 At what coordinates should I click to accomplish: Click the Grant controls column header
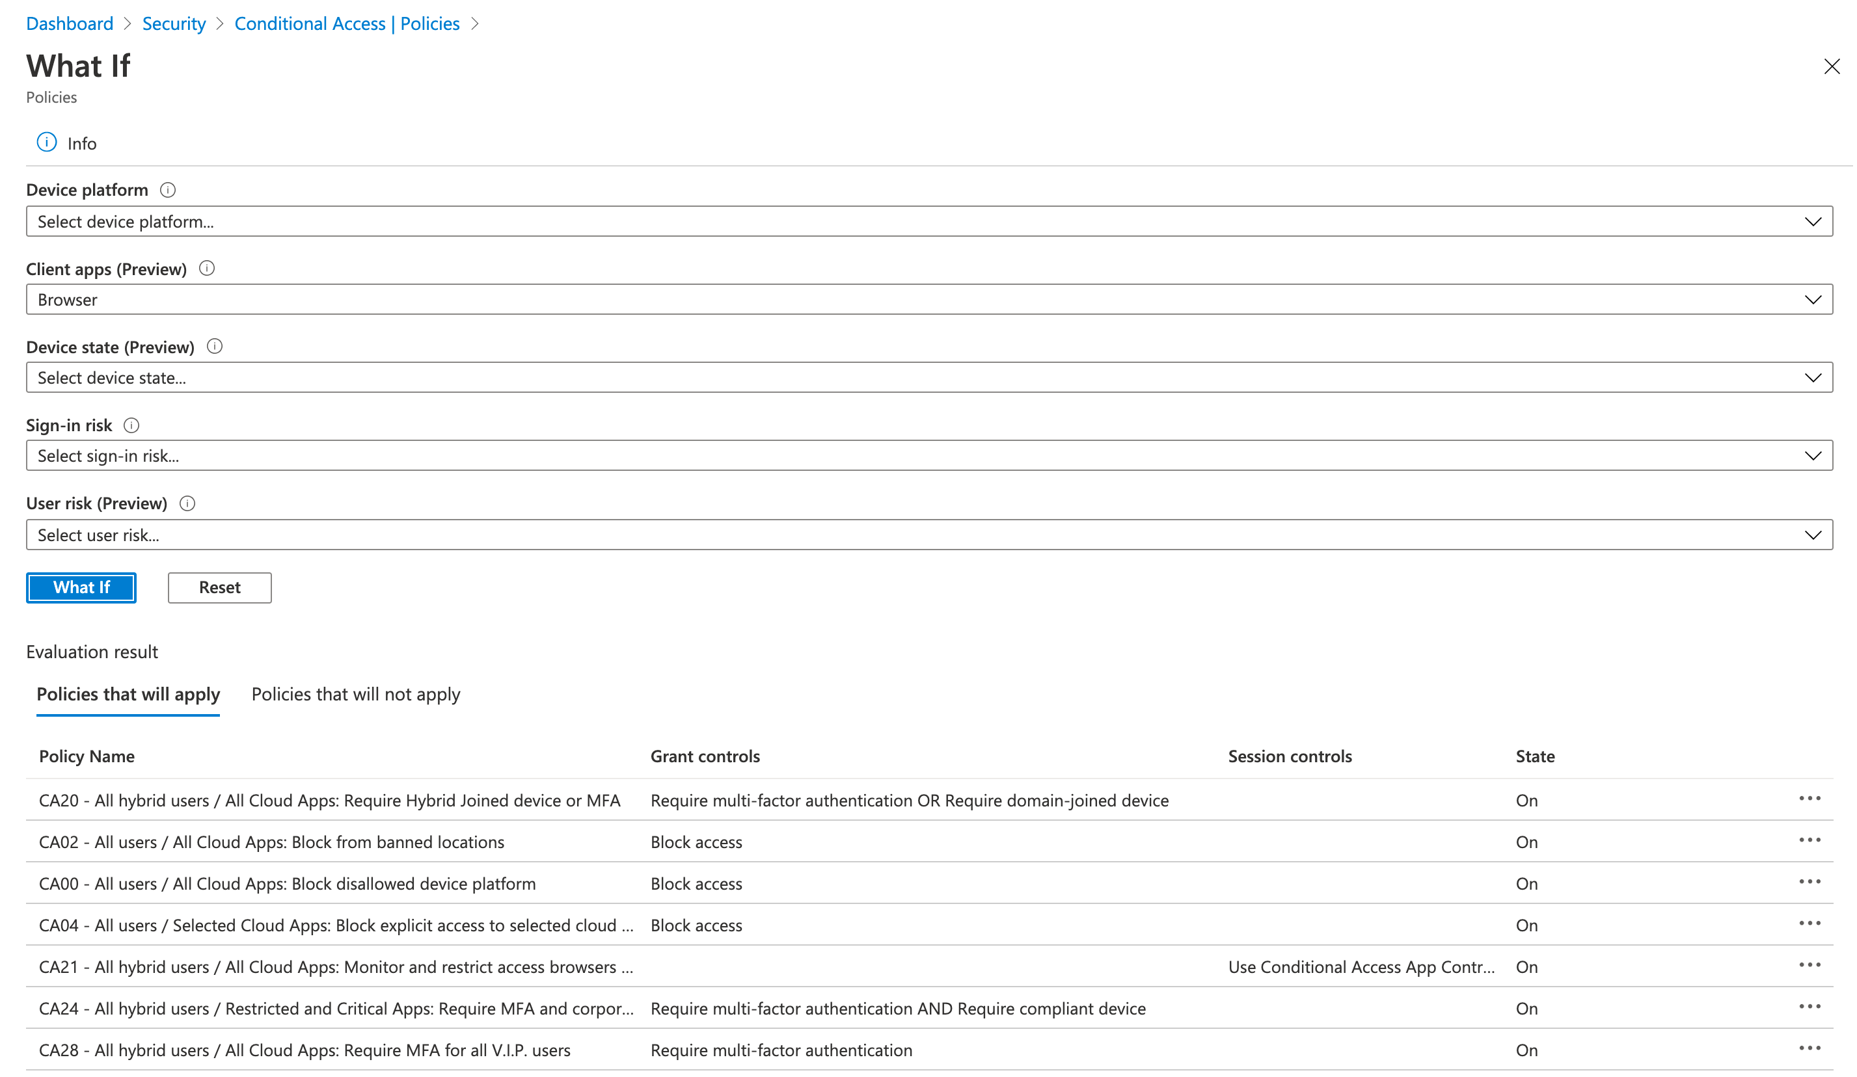(x=705, y=756)
